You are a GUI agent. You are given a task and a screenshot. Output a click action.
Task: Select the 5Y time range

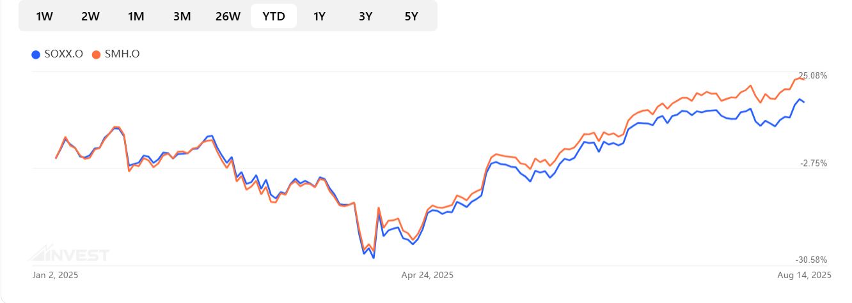[x=411, y=17]
